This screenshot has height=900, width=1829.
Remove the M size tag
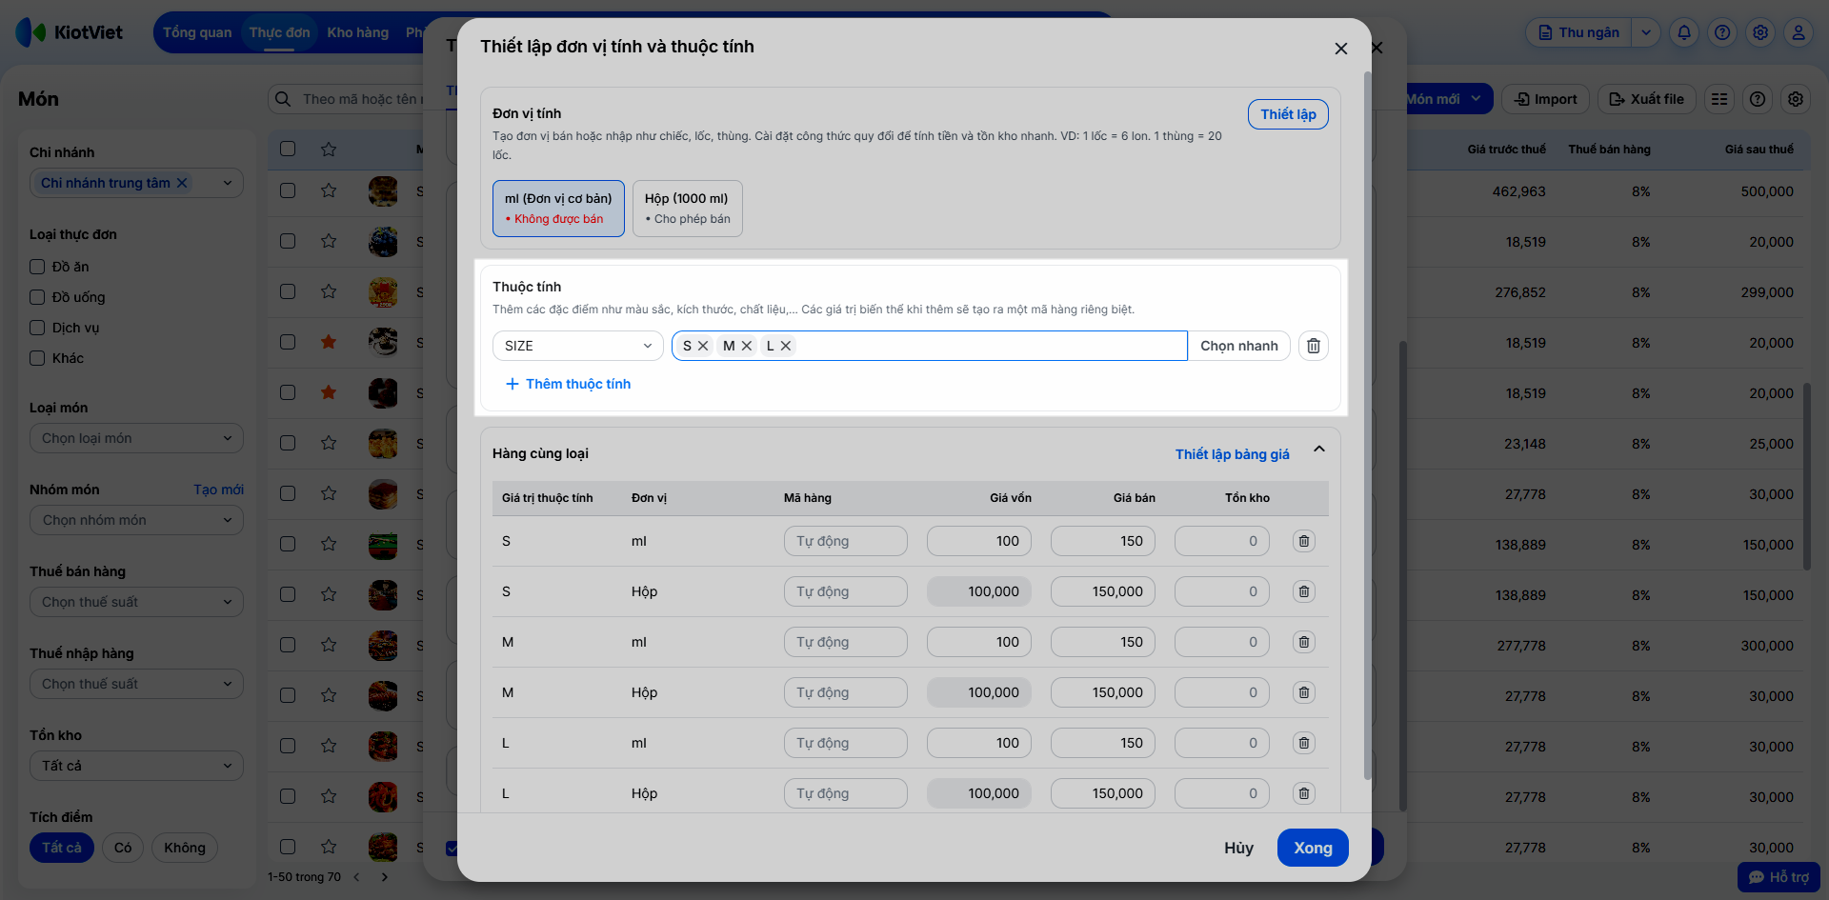coord(747,346)
